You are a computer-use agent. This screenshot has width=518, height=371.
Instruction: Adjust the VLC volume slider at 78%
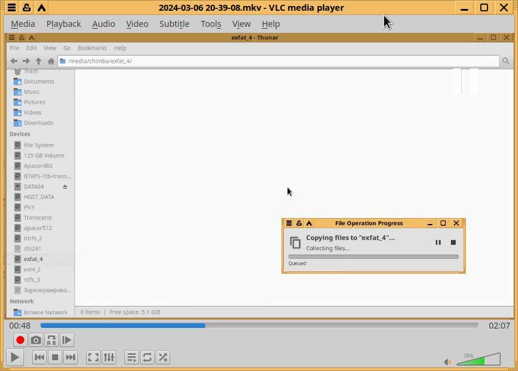(x=478, y=359)
